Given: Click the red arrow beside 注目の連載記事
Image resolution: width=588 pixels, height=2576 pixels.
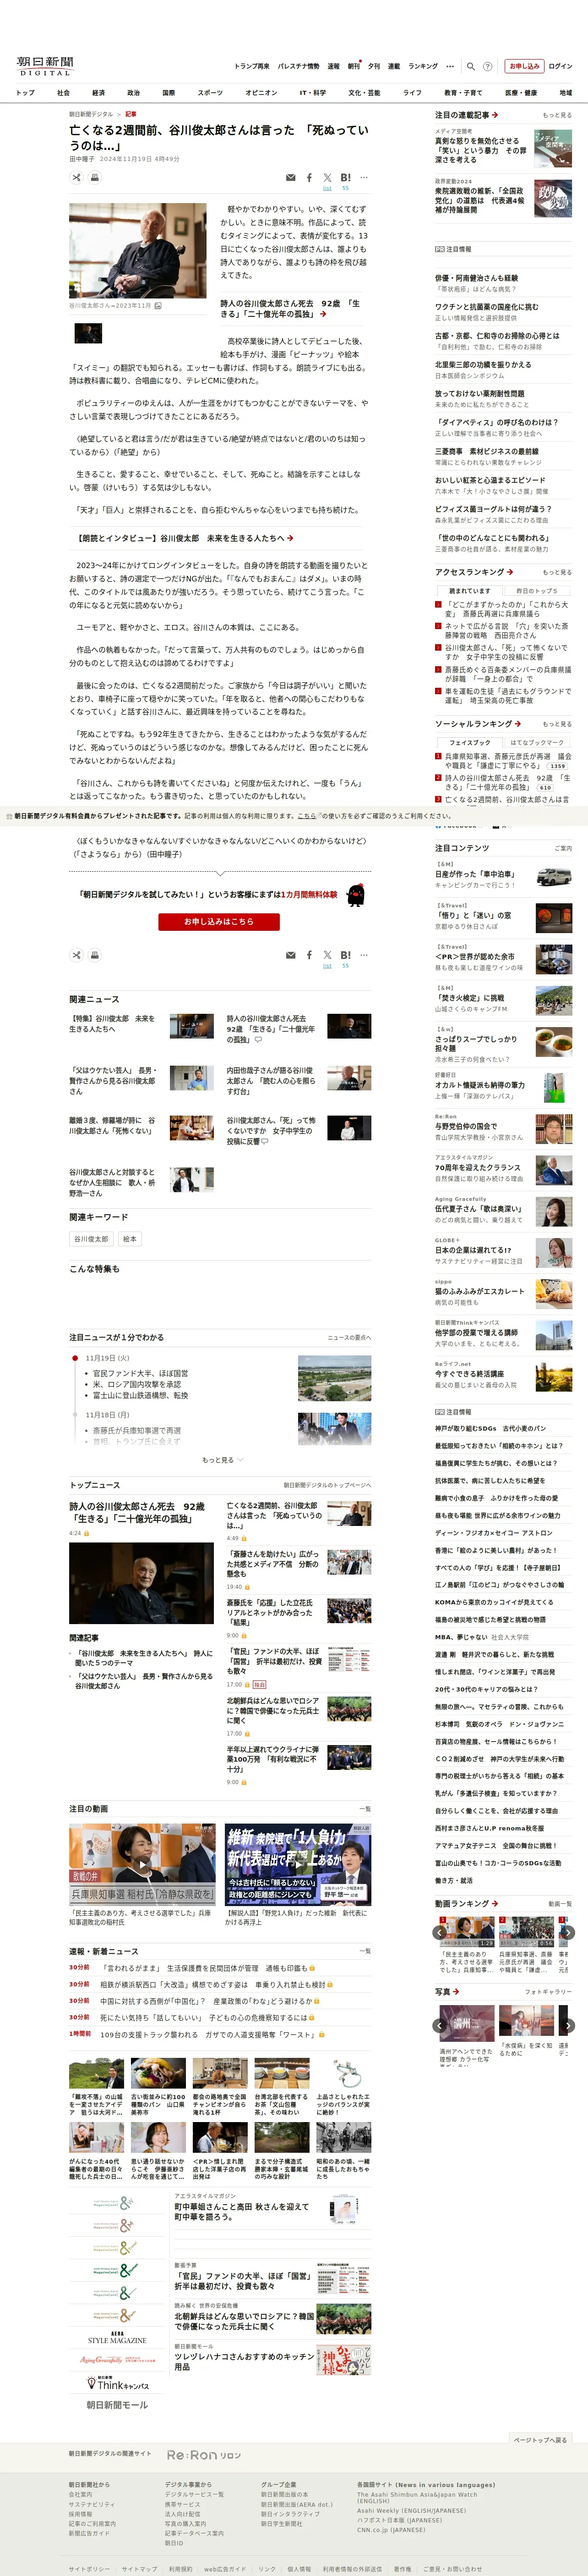Looking at the screenshot, I should tap(495, 115).
